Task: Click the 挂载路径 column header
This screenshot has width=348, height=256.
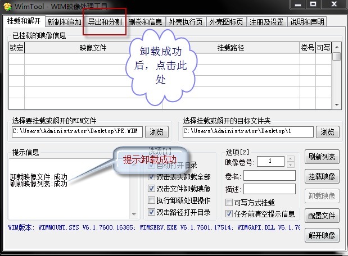Action: (x=231, y=48)
